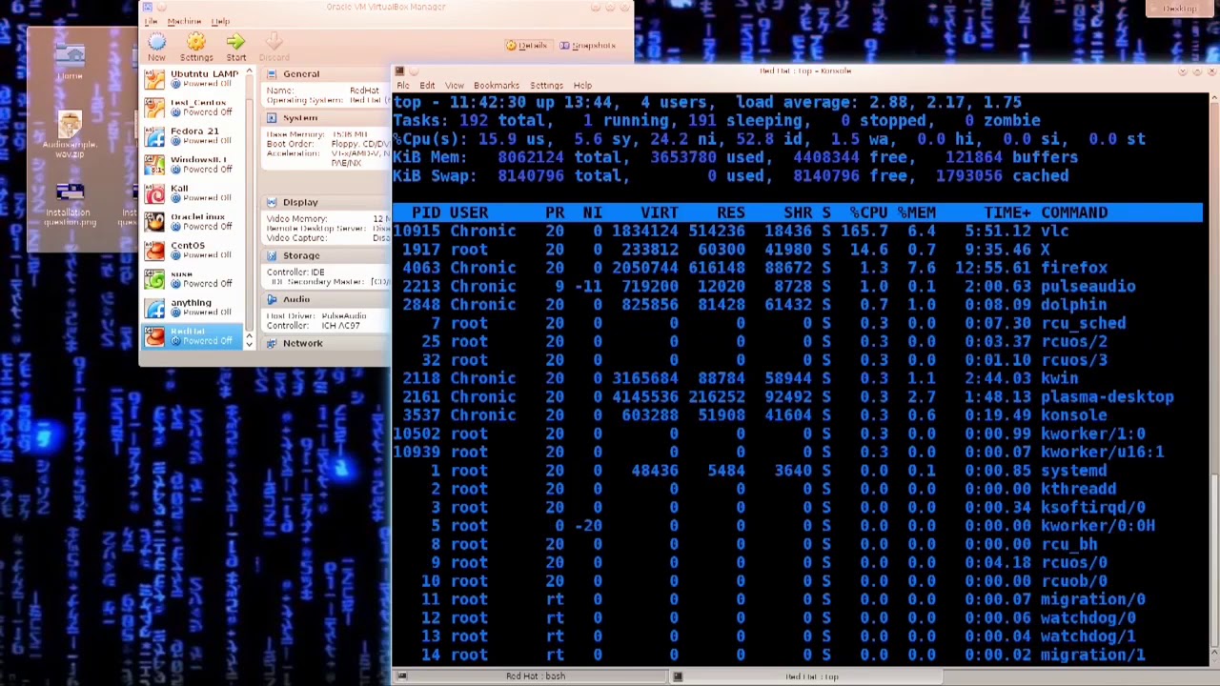
Task: Click the VirtualBox window menu icon in title bar
Action: pyautogui.click(x=148, y=7)
